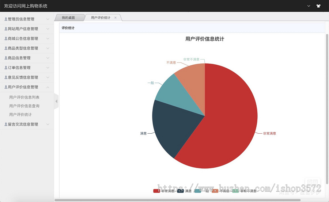
Task: Collapse the 用户评价信息管理 chevron
Action: click(48, 87)
